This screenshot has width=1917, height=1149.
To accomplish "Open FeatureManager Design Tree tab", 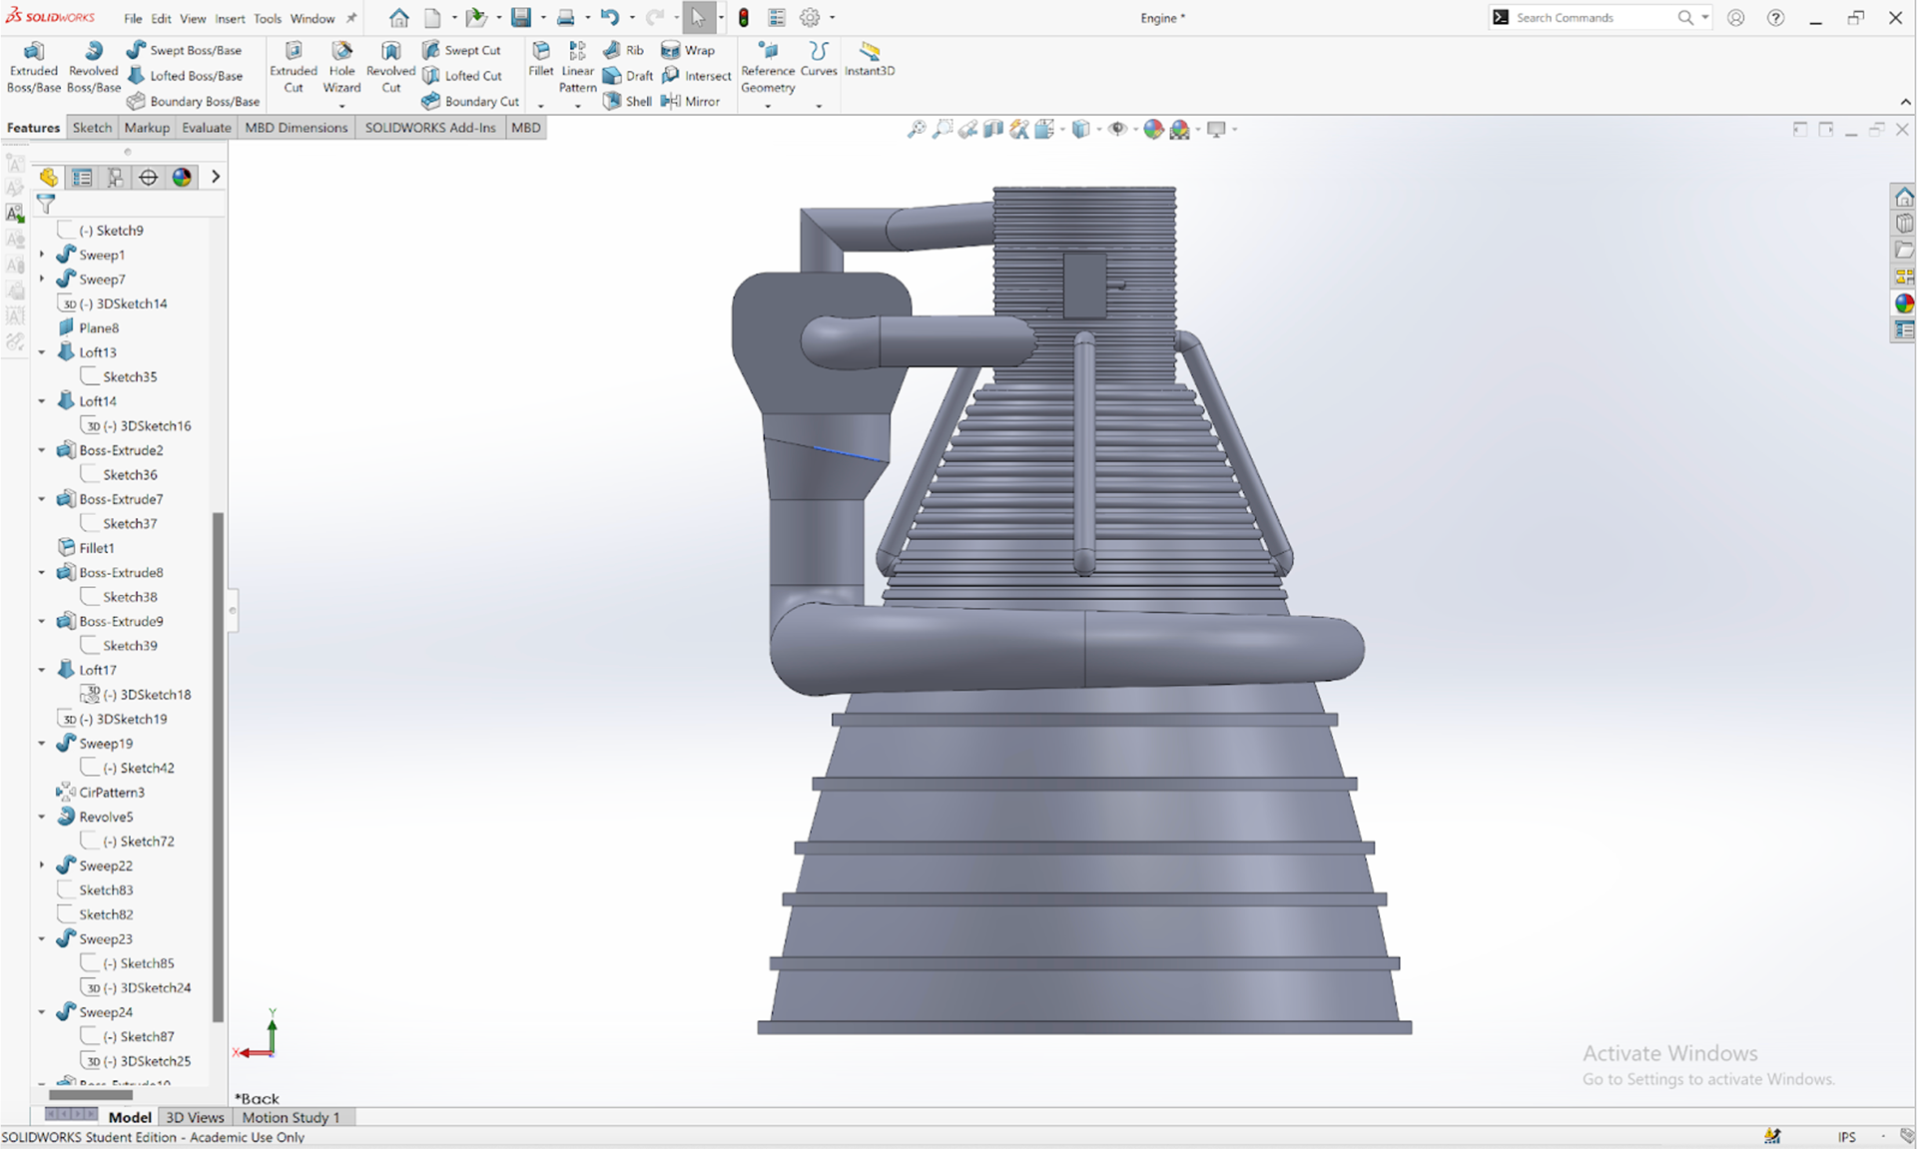I will point(49,178).
